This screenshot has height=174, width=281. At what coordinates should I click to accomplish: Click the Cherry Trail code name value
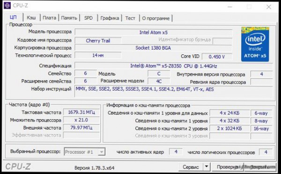tap(98, 40)
